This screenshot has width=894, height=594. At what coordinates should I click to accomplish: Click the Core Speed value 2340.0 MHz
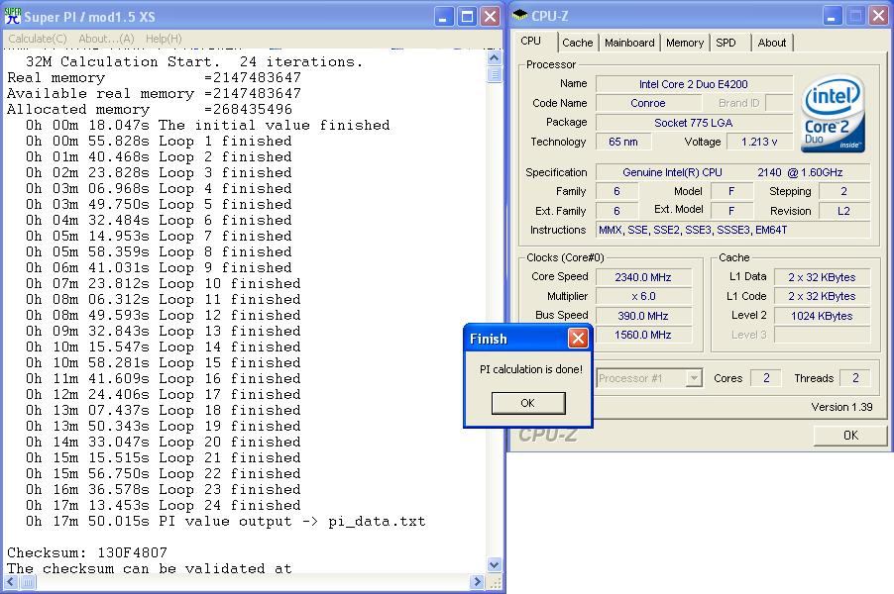click(643, 277)
